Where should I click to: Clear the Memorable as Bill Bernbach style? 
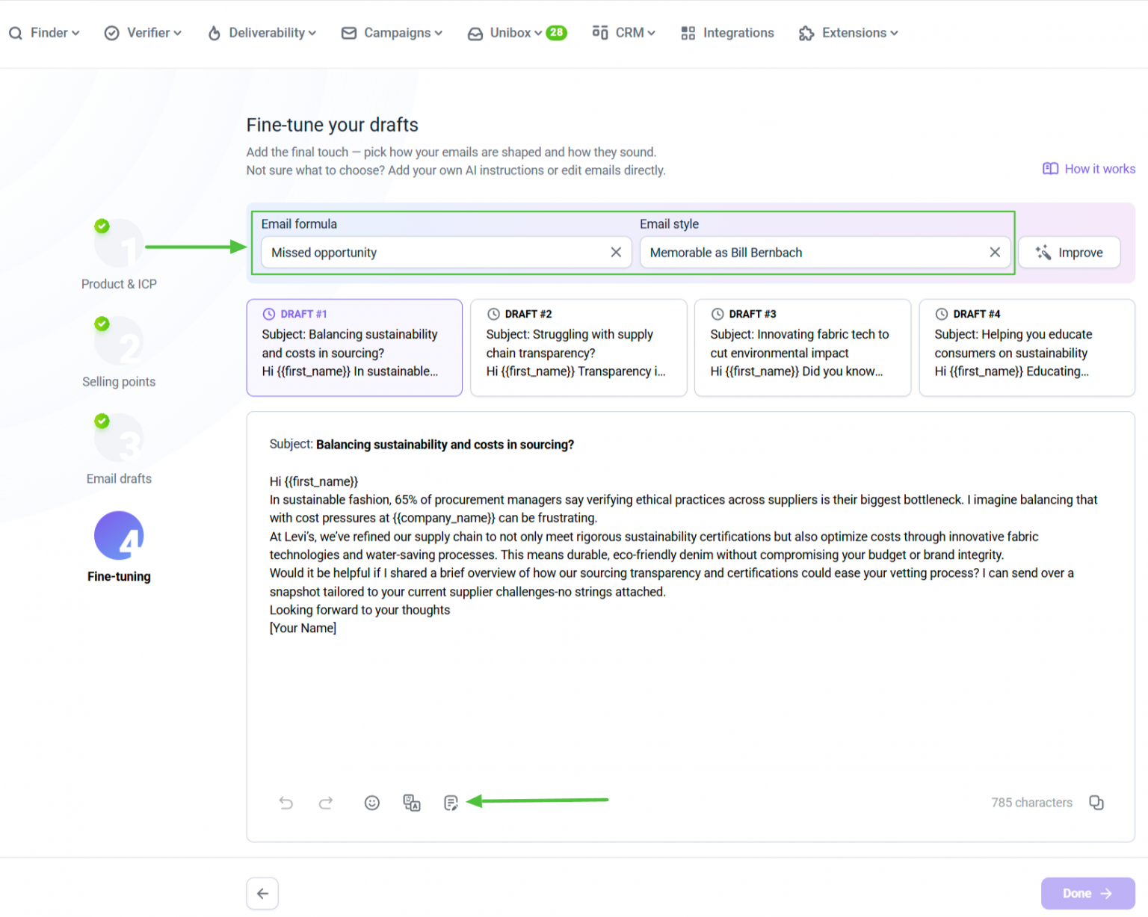point(995,253)
